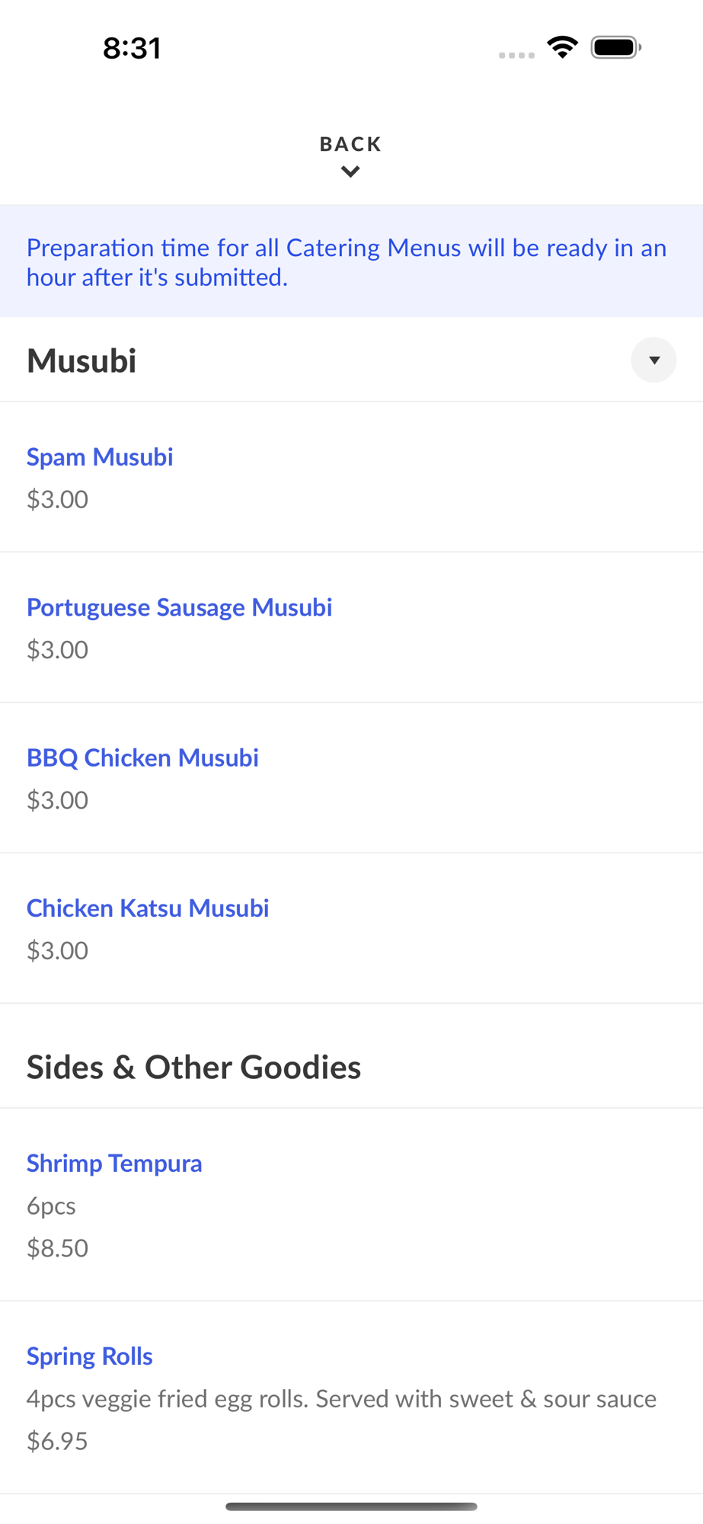Tap the catering preparation time notice
This screenshot has width=703, height=1524.
coord(347,262)
